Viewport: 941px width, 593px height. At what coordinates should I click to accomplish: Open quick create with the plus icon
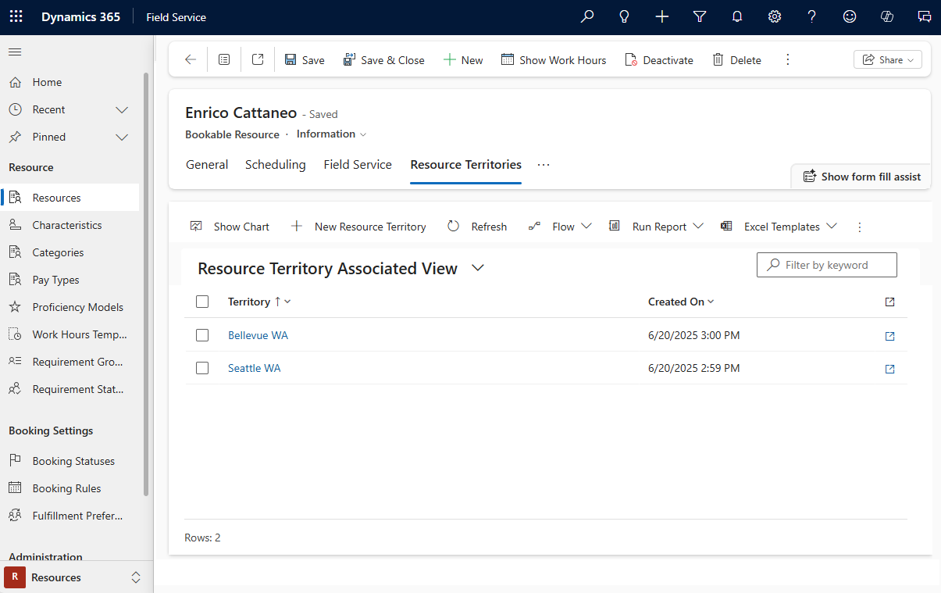[x=661, y=16]
